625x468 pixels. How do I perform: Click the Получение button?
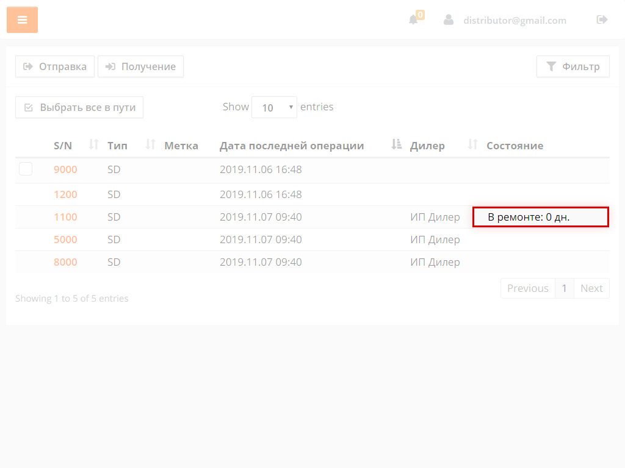140,66
